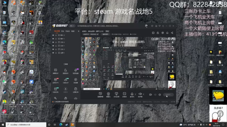
Task: Click the gamepad tool icon in toolbox
Action: tap(75, 98)
